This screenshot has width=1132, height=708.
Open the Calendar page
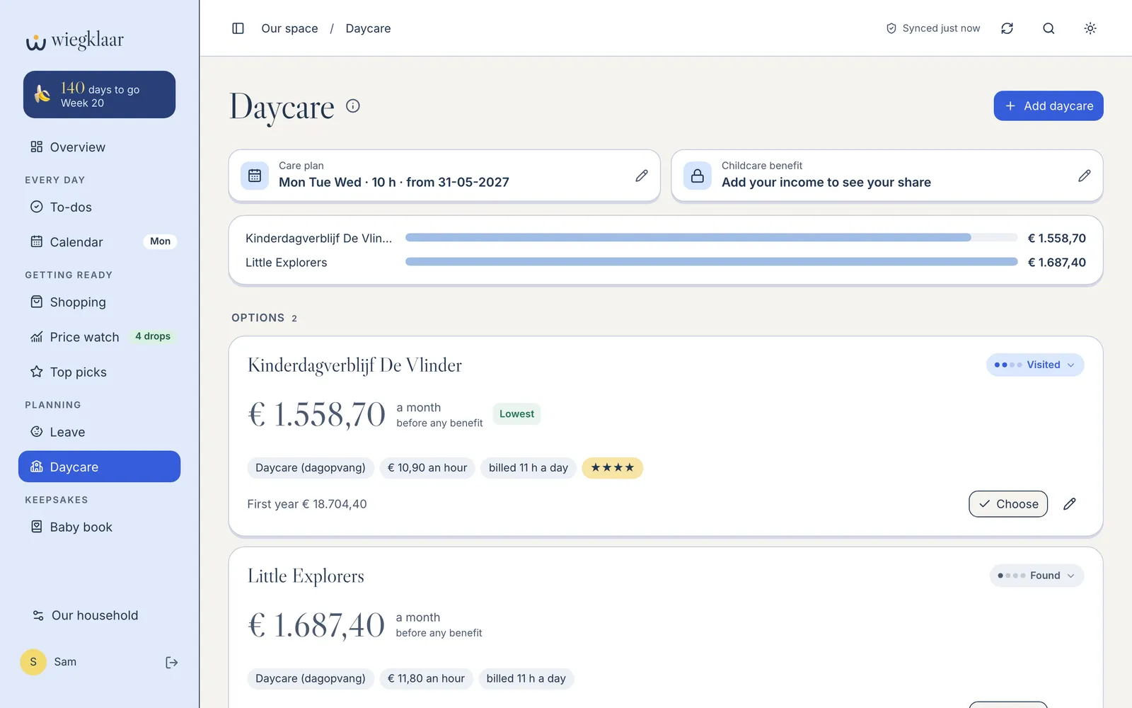(x=99, y=242)
